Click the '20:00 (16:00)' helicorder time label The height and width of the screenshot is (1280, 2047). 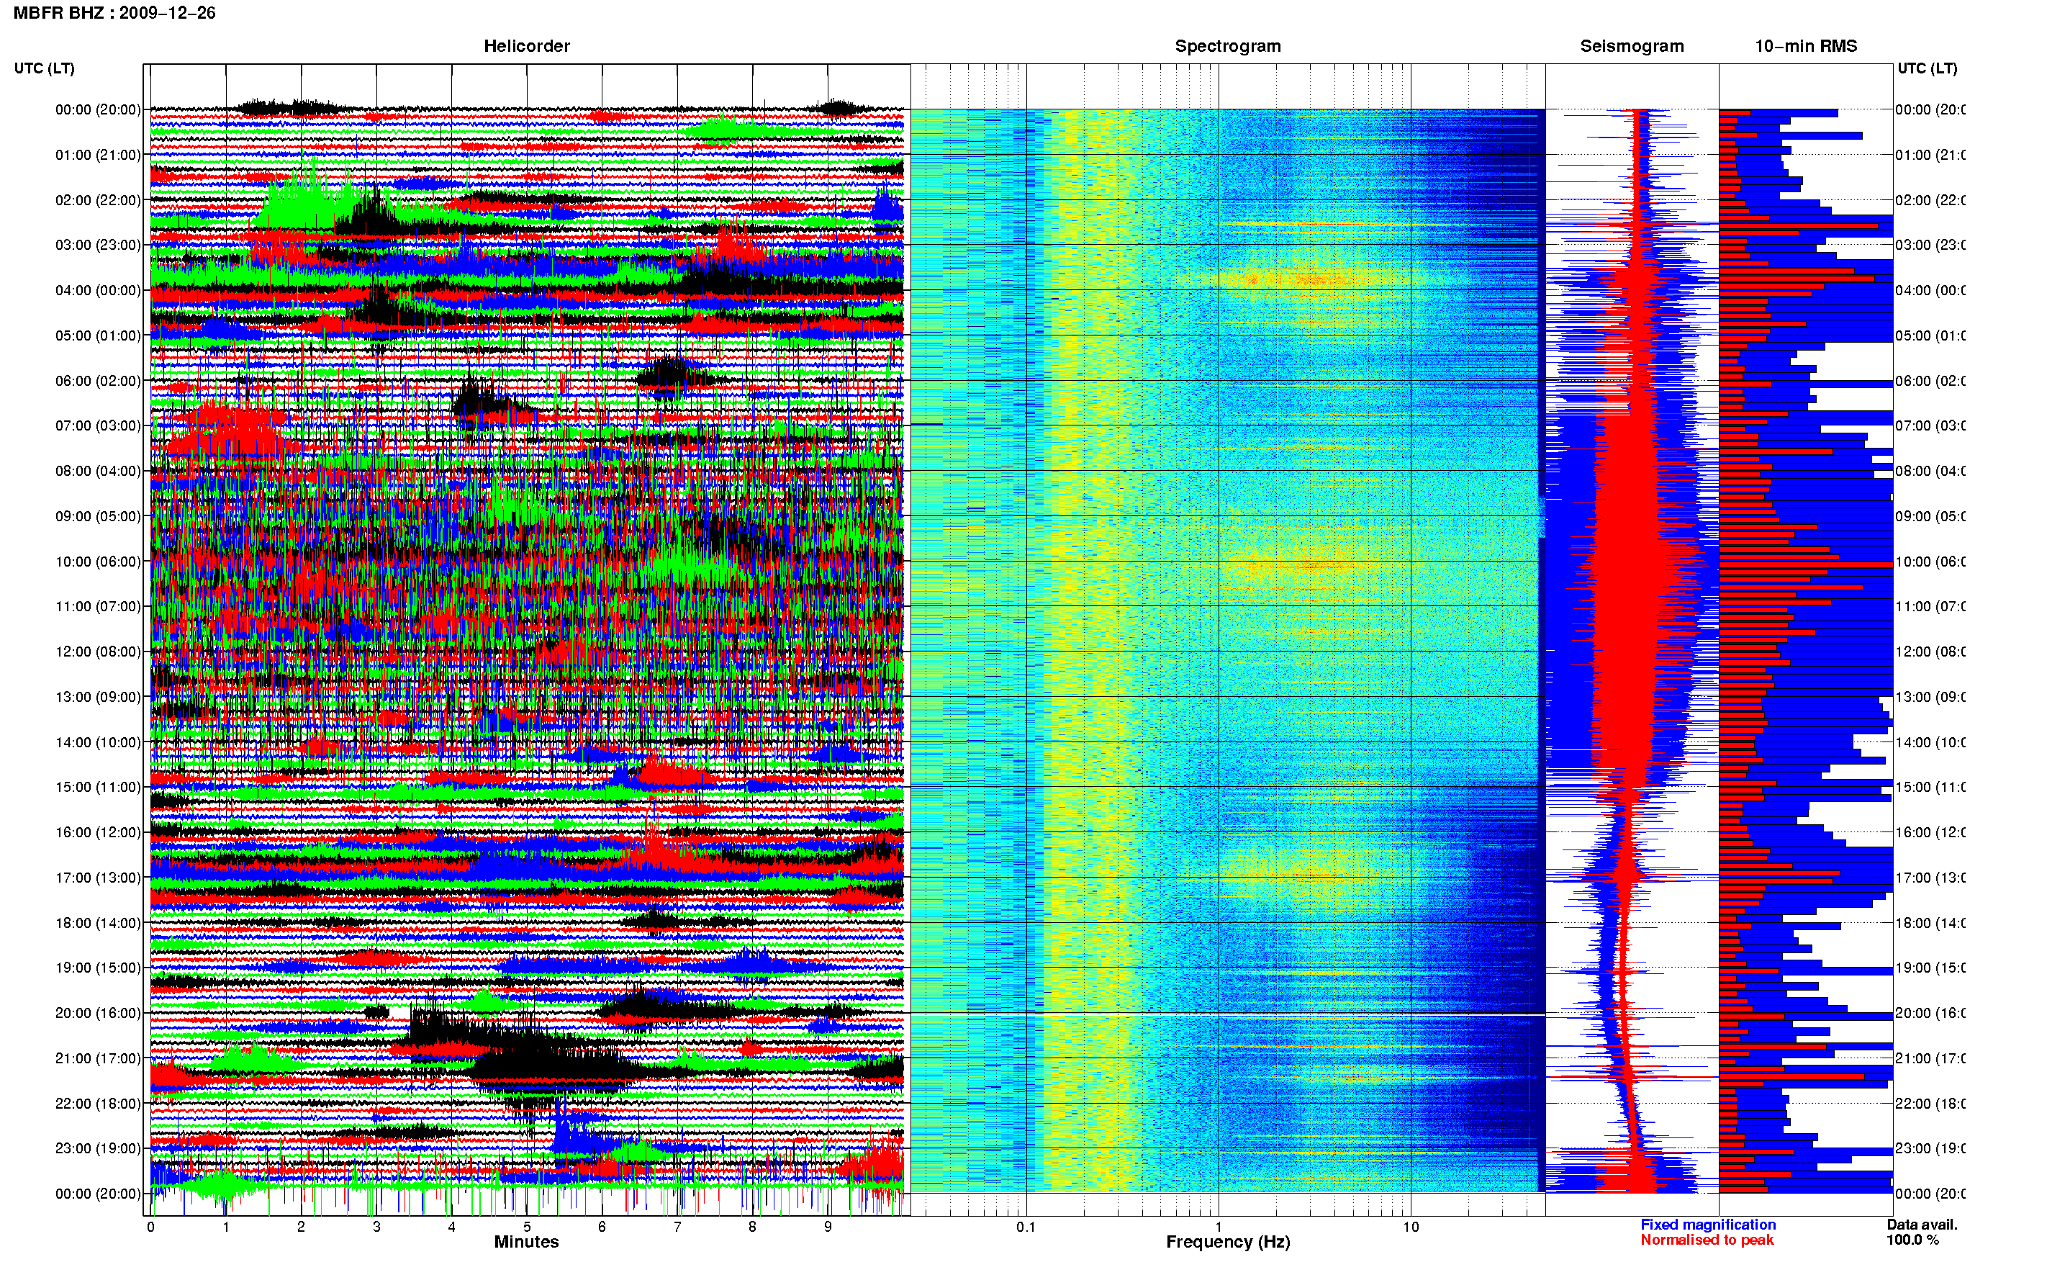click(x=97, y=1012)
